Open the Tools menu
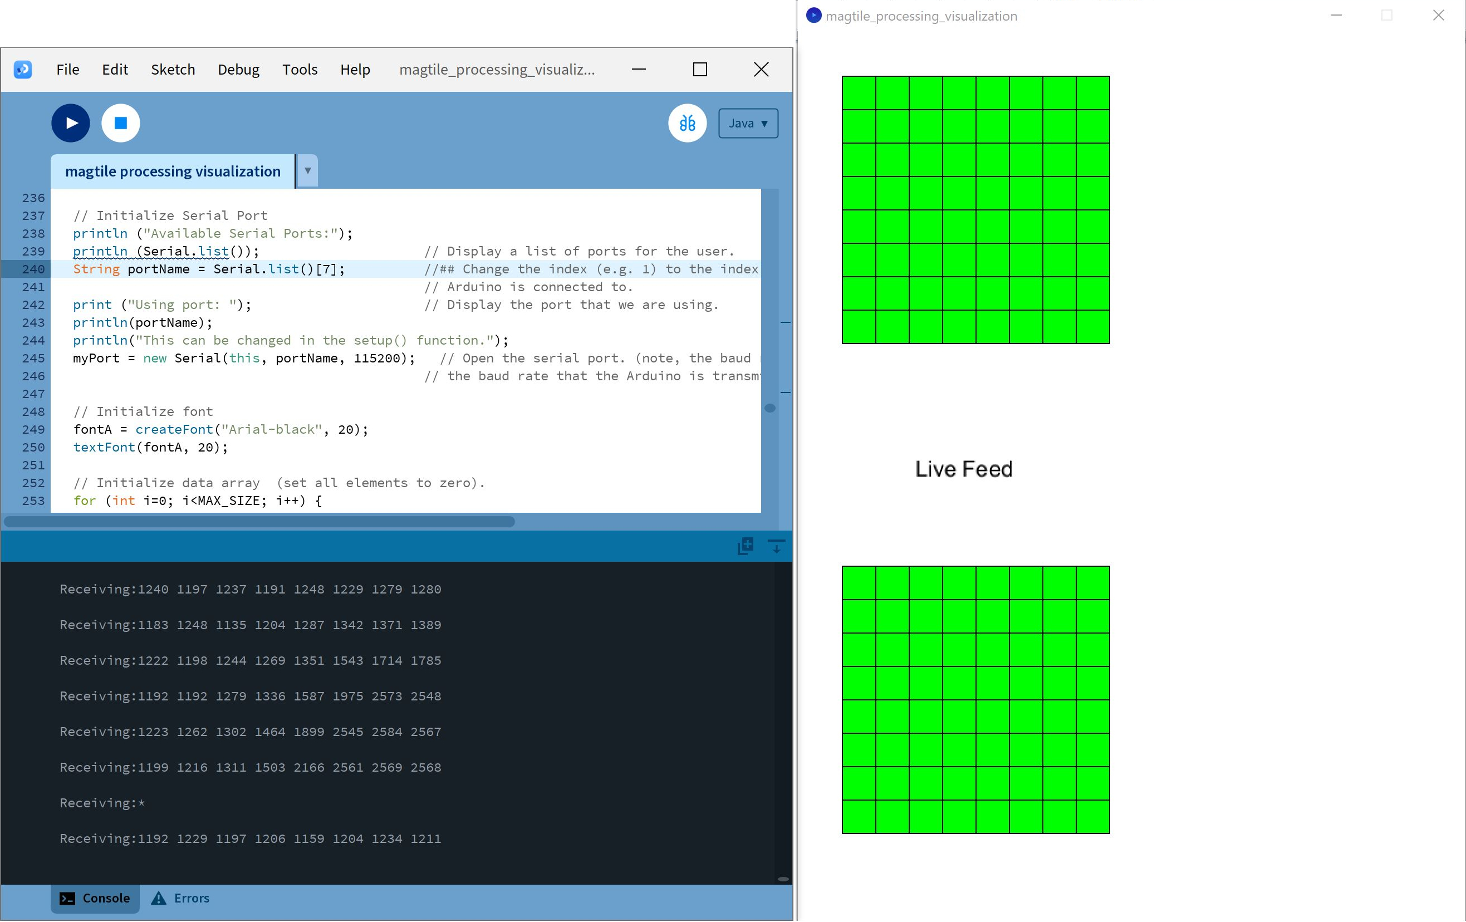The image size is (1466, 922). pyautogui.click(x=300, y=70)
